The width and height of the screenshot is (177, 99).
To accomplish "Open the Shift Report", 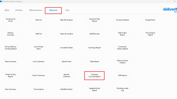I will point(122,75).
